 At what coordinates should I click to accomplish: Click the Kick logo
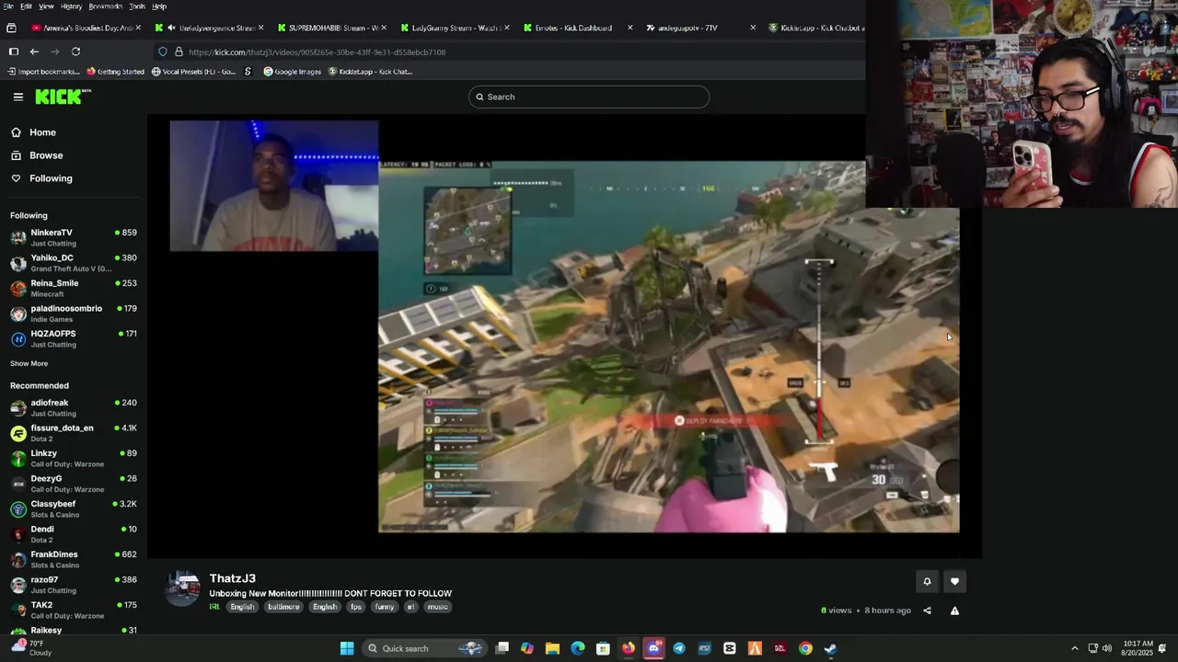64,97
